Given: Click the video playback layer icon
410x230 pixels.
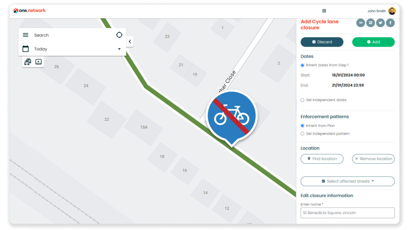Looking at the screenshot, I should tap(38, 62).
